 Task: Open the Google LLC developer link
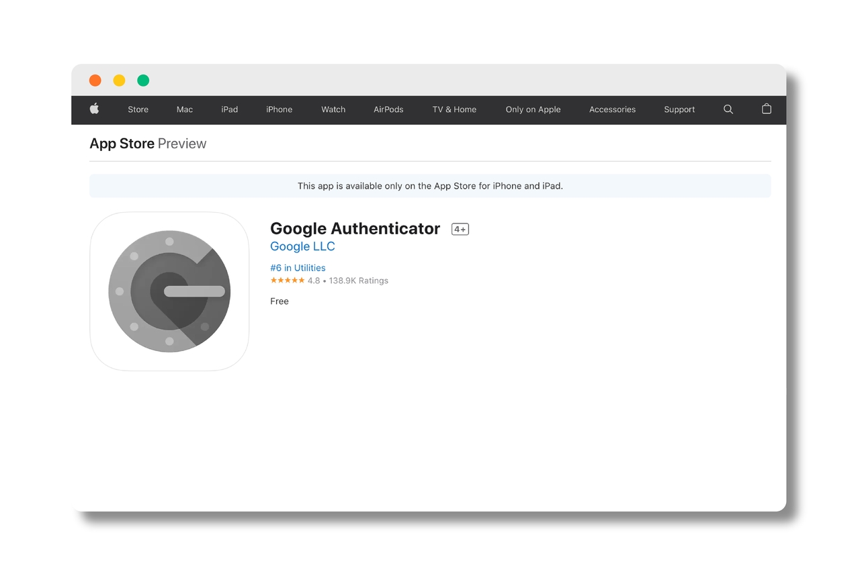[x=302, y=246]
